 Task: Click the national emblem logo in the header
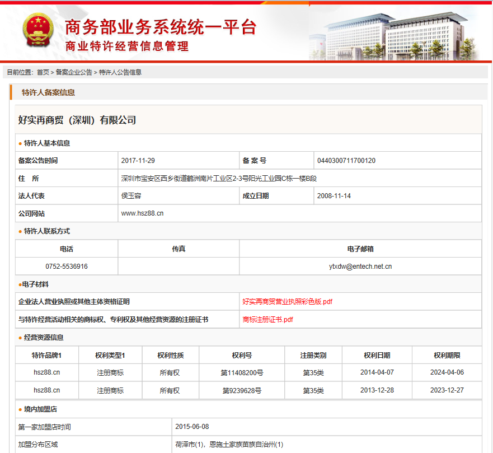point(38,30)
